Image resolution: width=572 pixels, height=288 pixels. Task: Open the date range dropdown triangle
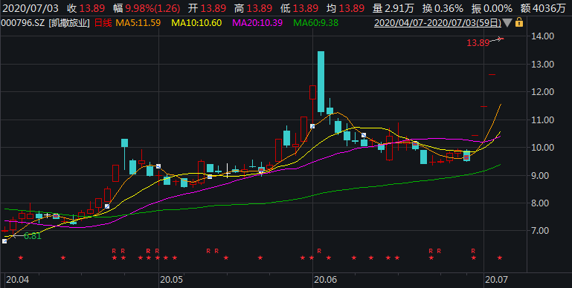[507, 23]
